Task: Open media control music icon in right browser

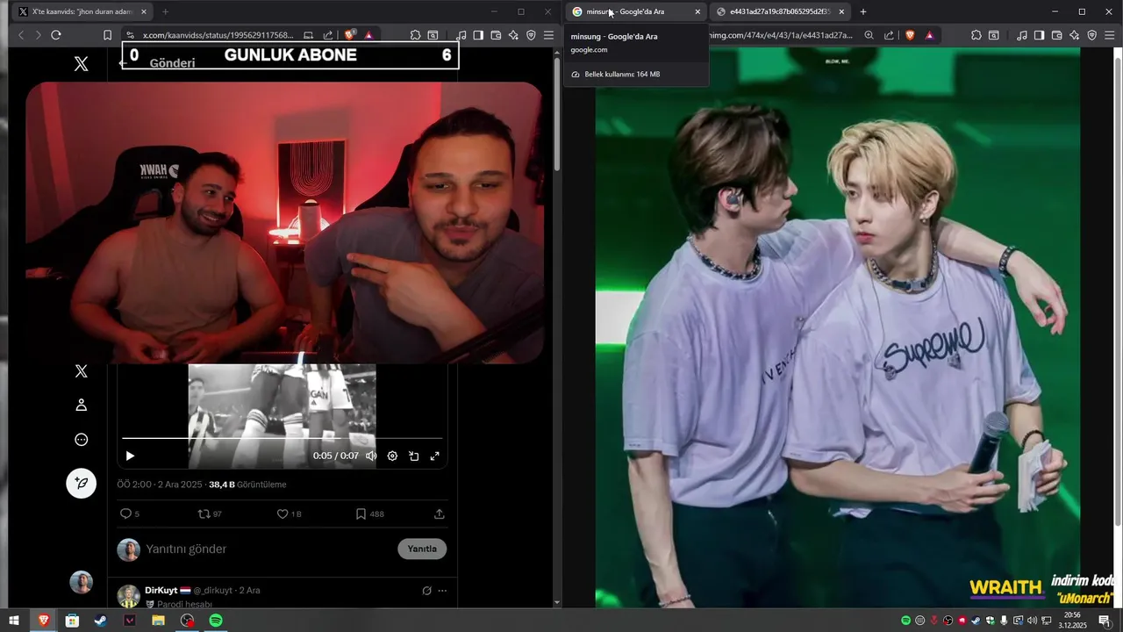Action: coord(1021,35)
